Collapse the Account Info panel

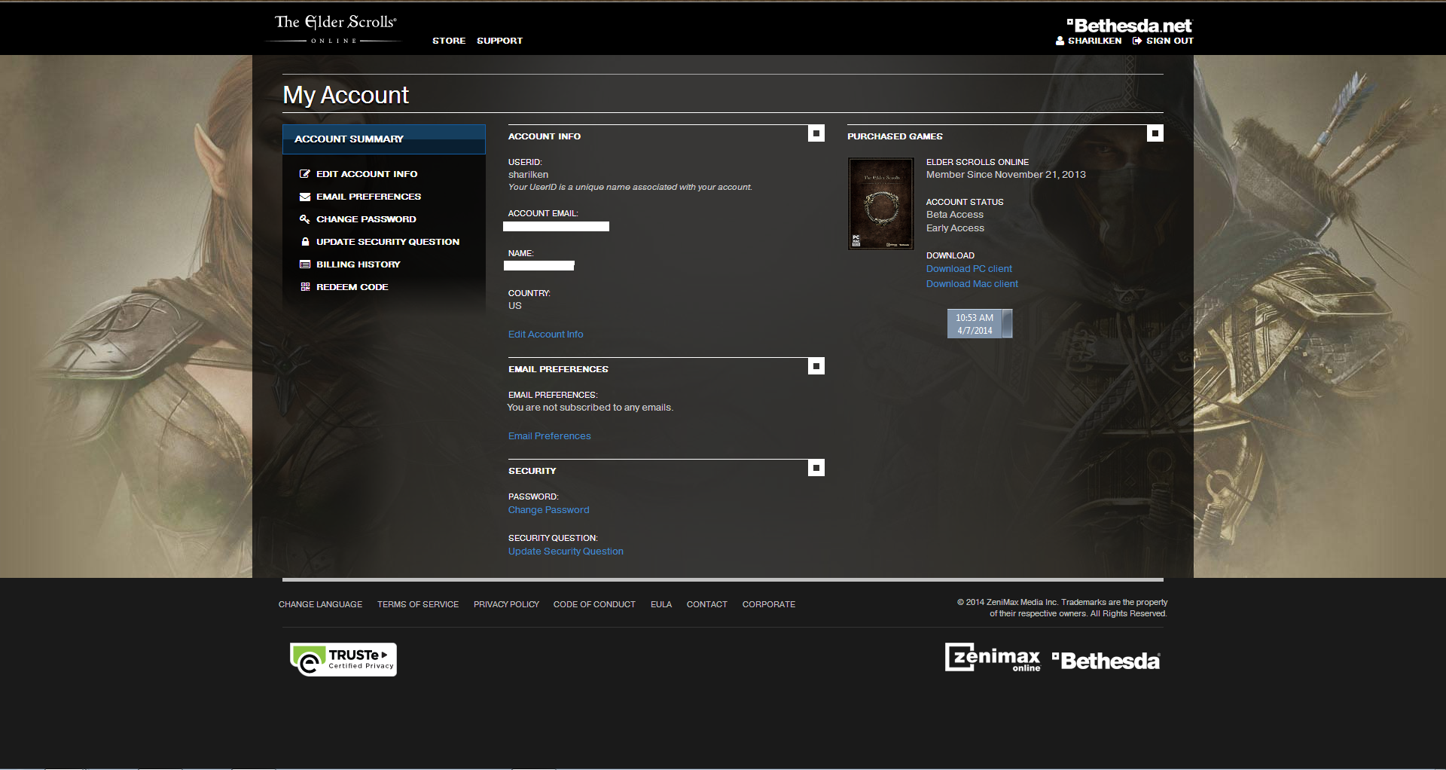816,133
